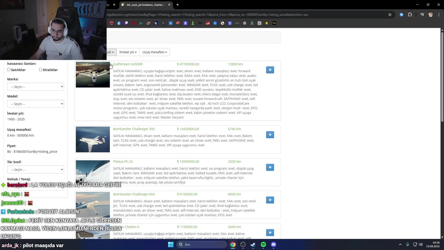Add Pilatus PC 24 with plus button
This screenshot has height=250, width=444.
click(x=270, y=167)
